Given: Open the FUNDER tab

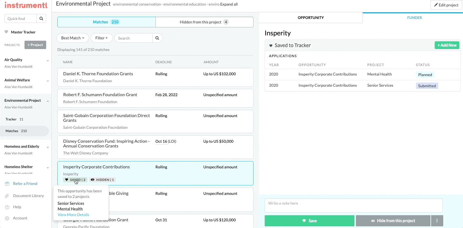Looking at the screenshot, I should click(x=414, y=18).
